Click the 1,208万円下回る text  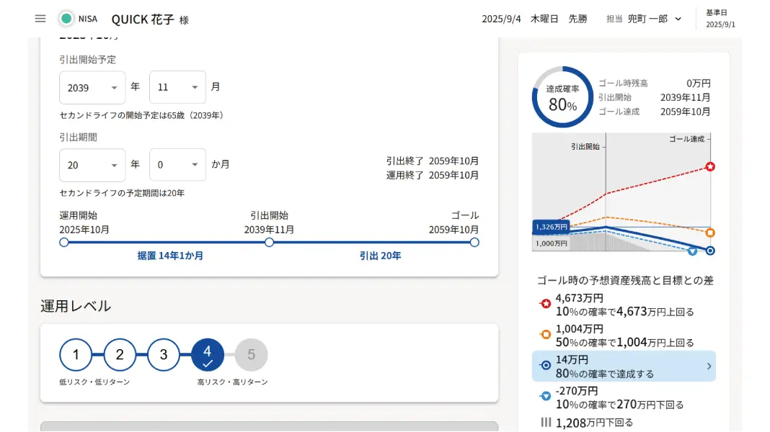[x=594, y=423]
